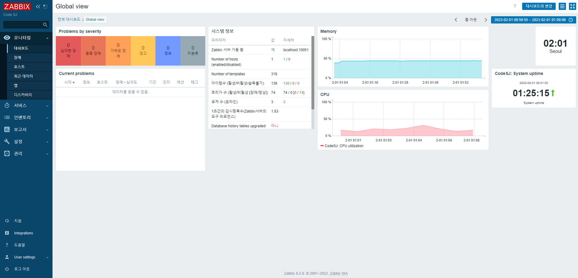578x278 pixels.
Task: Click the 관리 gear icon
Action: 7,153
